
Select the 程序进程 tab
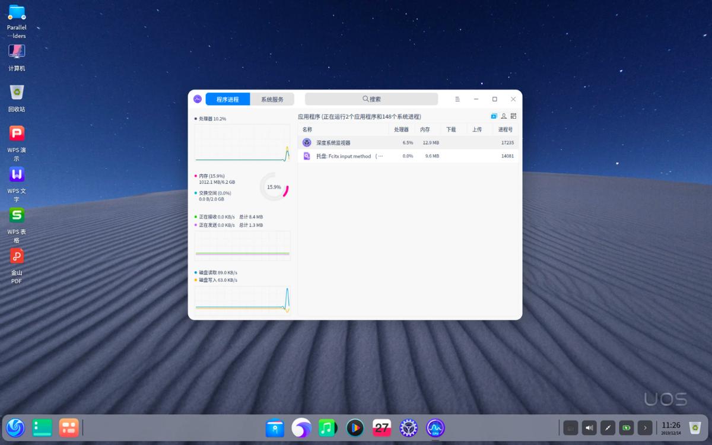click(x=228, y=98)
